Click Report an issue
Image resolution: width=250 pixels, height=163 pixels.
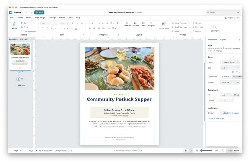pos(233,18)
